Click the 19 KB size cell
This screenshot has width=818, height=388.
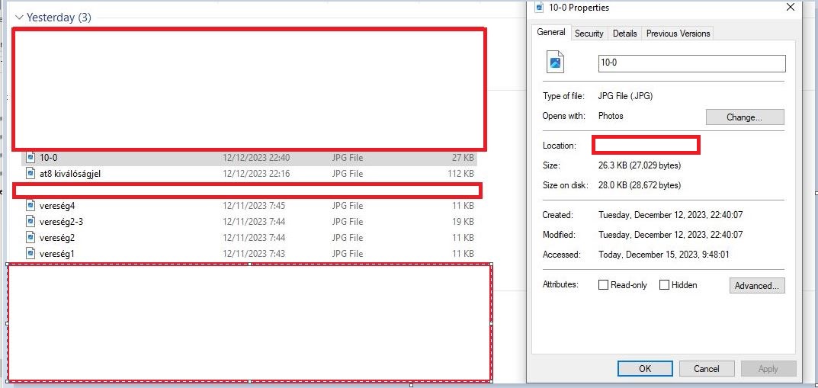tap(463, 222)
